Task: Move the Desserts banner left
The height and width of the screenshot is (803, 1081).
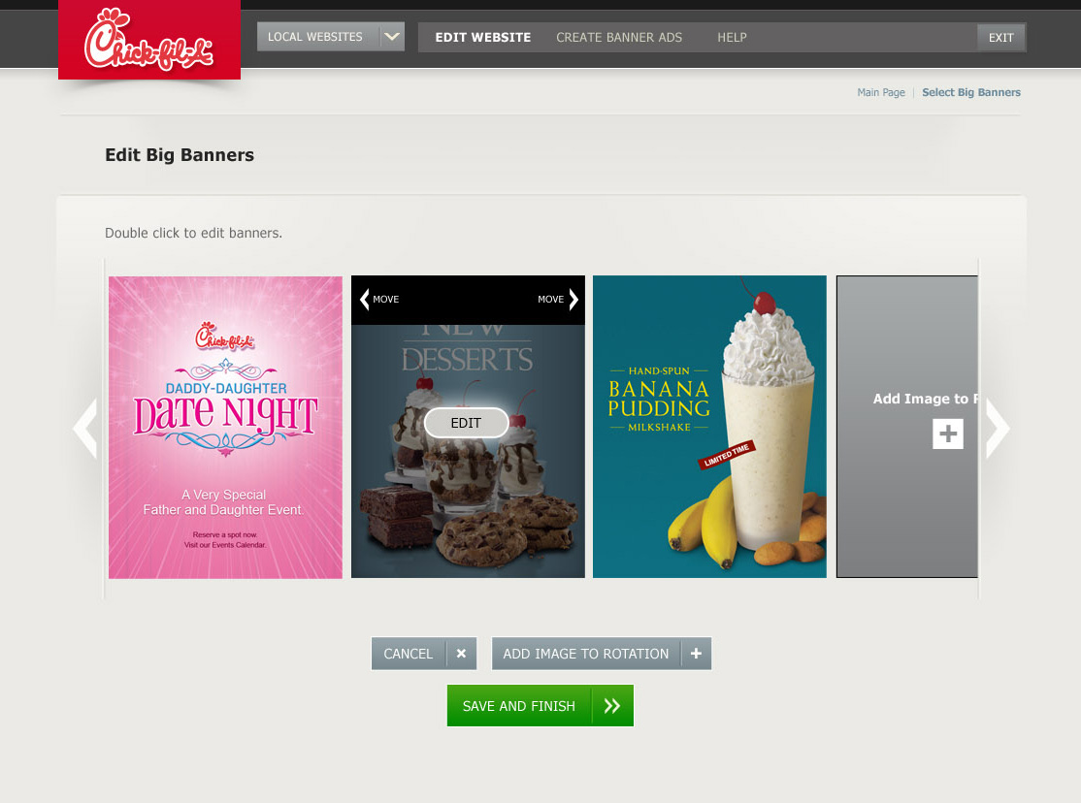Action: 379,299
